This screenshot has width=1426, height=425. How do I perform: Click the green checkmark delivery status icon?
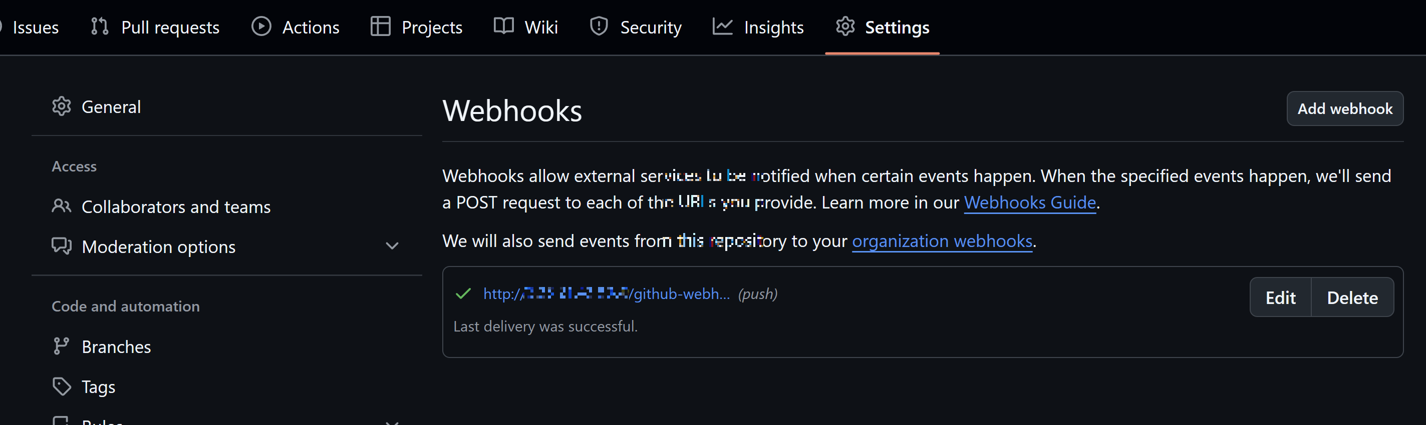463,293
